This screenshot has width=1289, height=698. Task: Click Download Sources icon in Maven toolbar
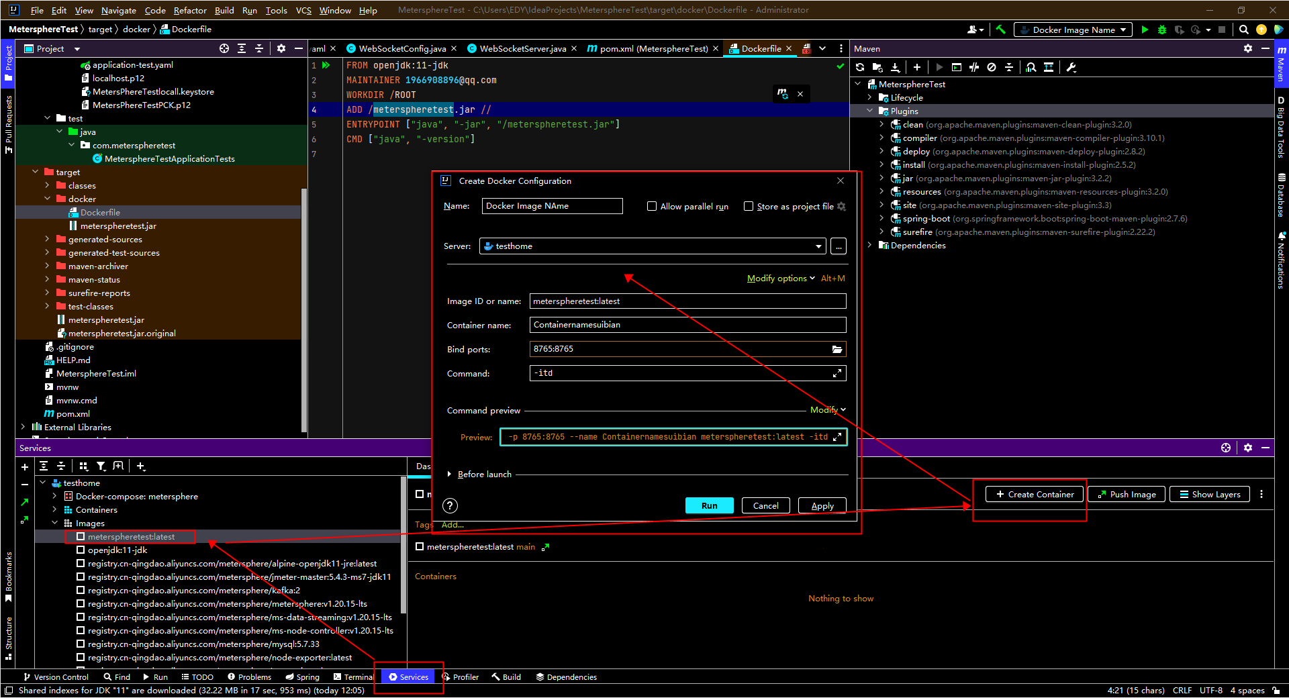(x=895, y=67)
